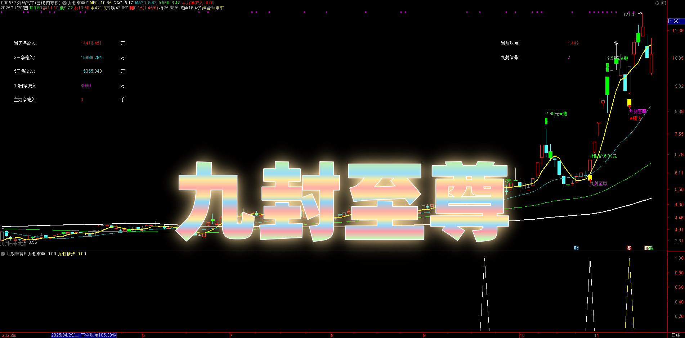
Task: Click the red 涨 gainers icon
Action: pyautogui.click(x=629, y=248)
